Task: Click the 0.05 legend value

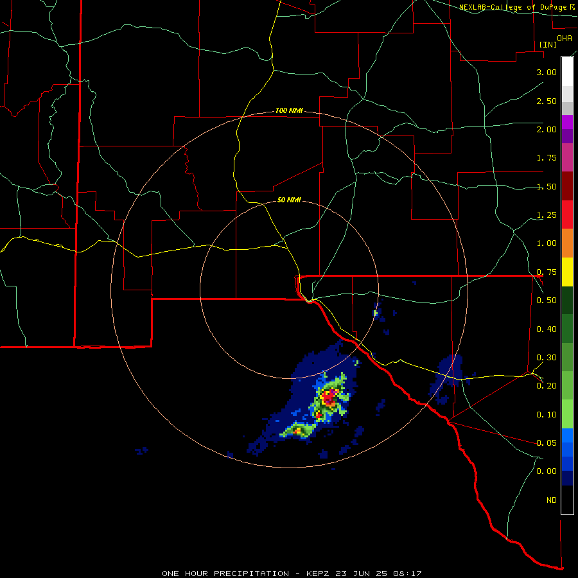Action: click(x=547, y=442)
